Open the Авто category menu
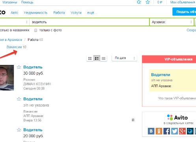Image resolution: width=196 pixels, height=142 pixels. (14, 13)
